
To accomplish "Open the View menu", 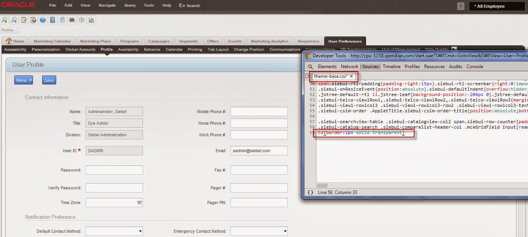I will pos(86,5).
